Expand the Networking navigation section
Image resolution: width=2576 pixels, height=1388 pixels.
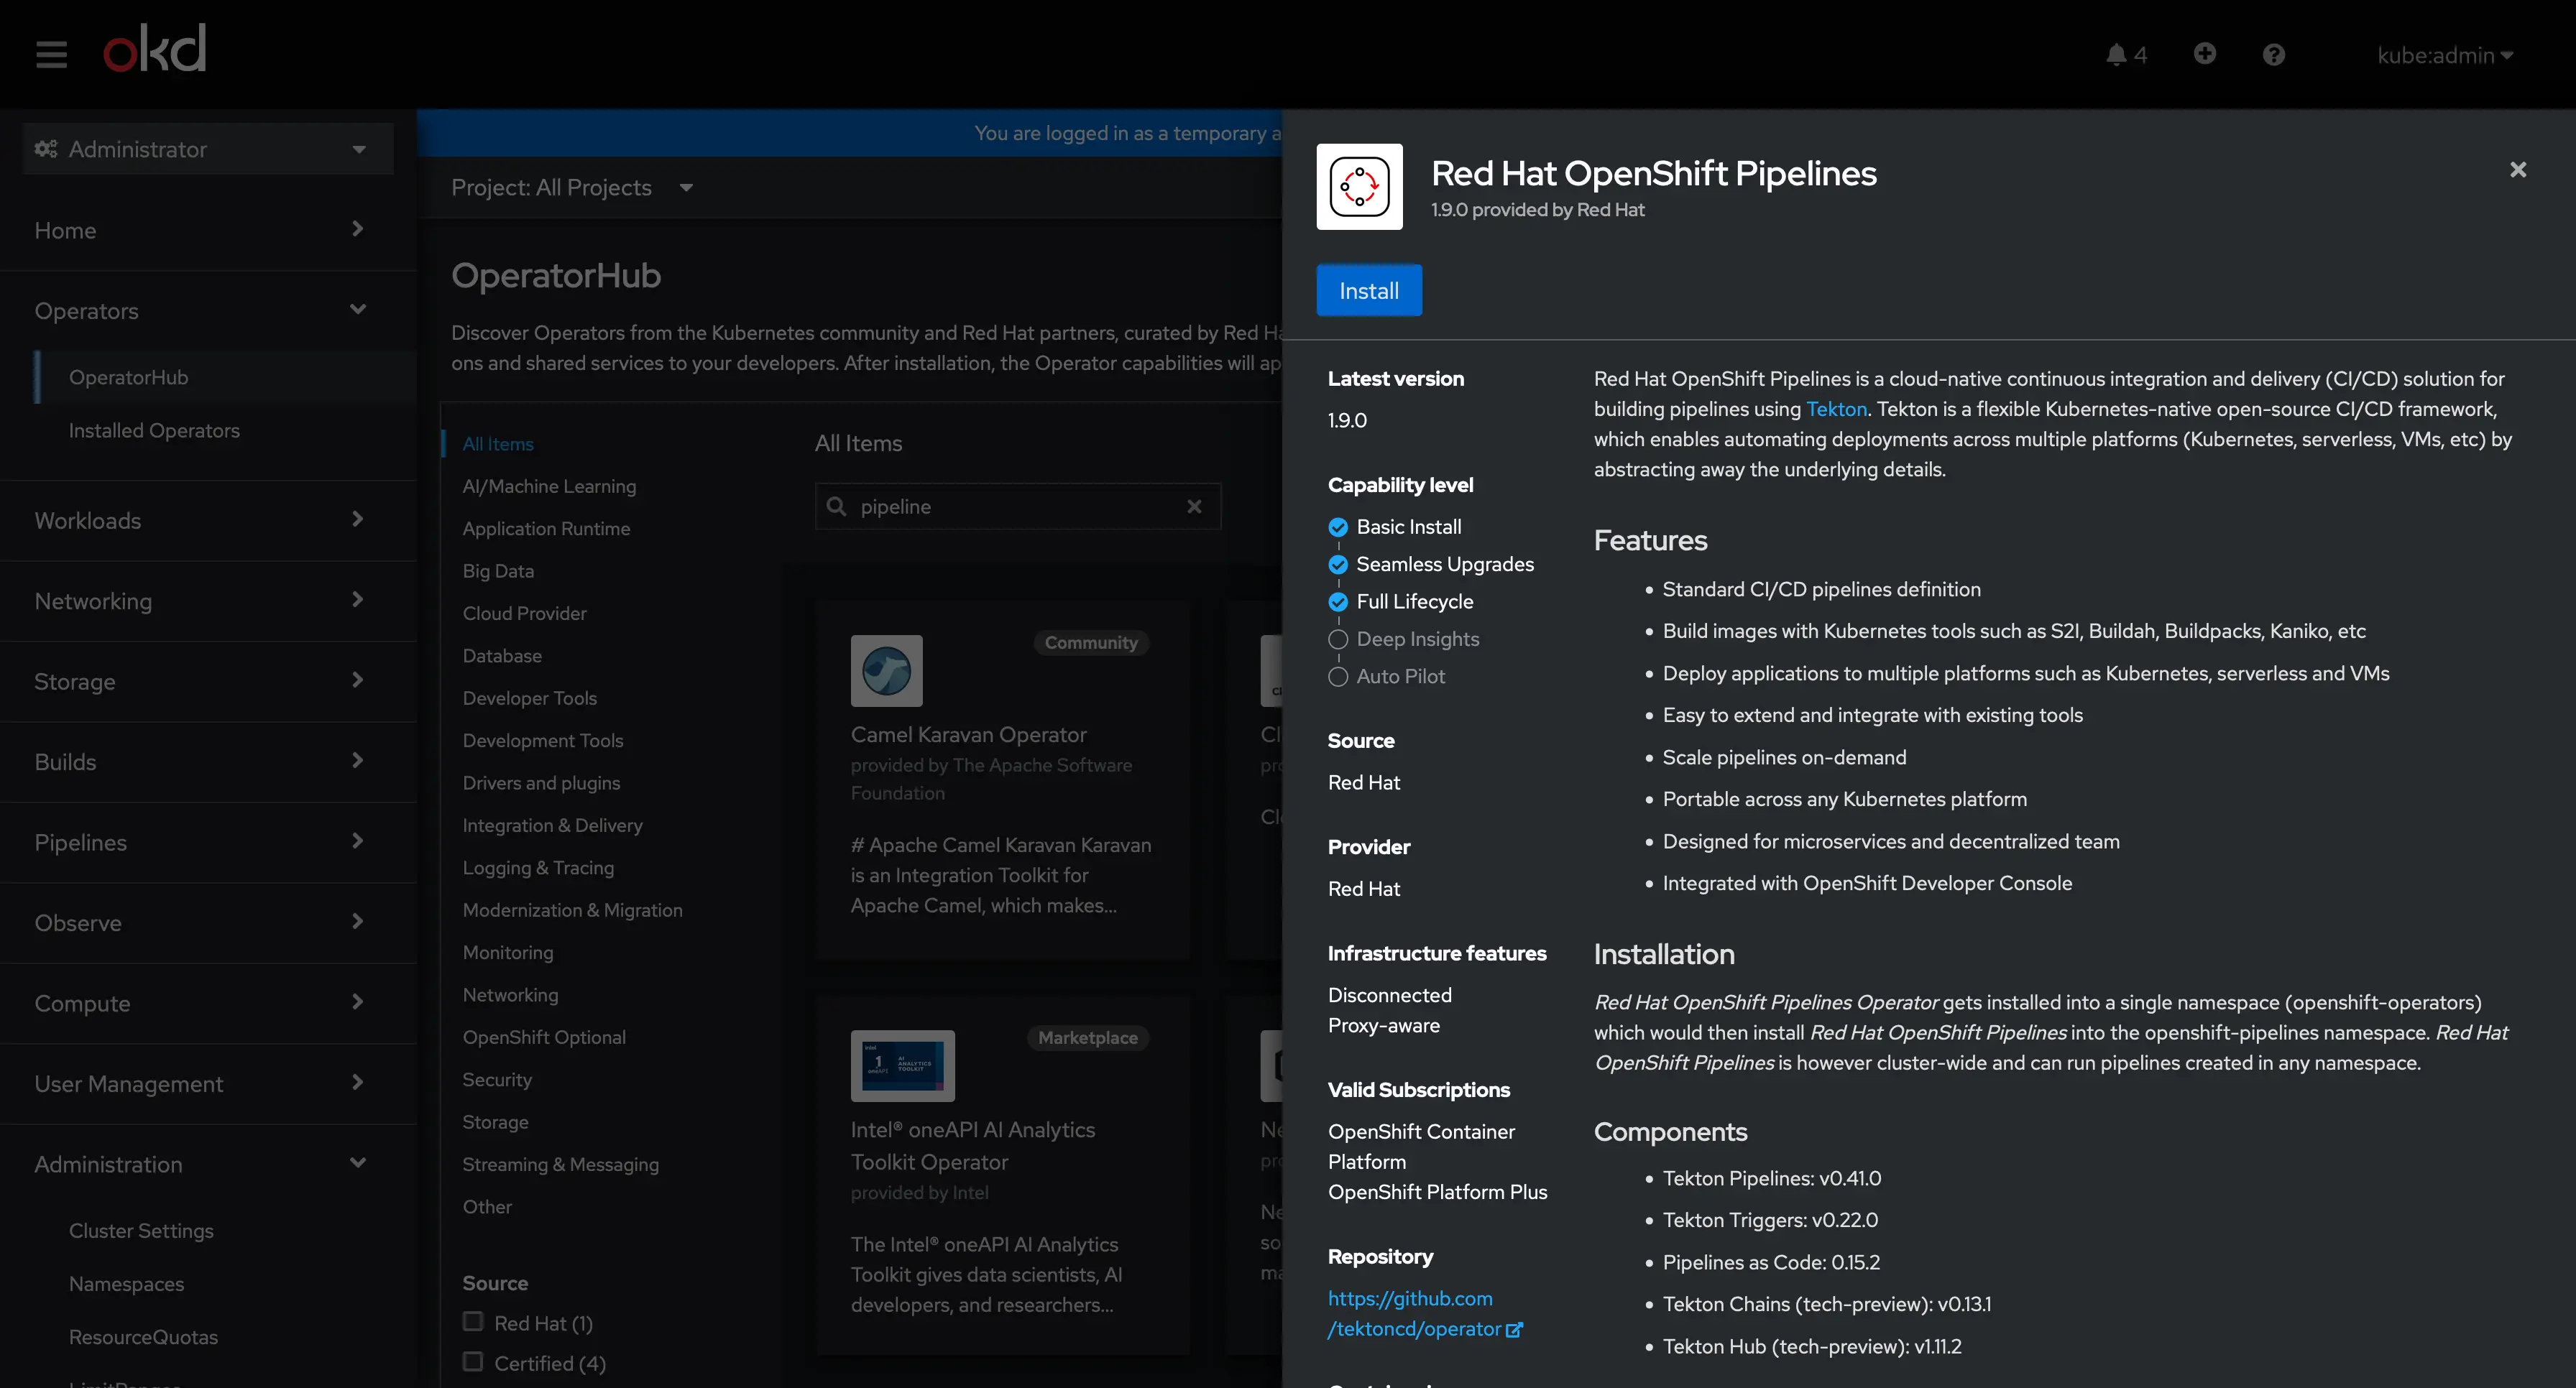208,601
